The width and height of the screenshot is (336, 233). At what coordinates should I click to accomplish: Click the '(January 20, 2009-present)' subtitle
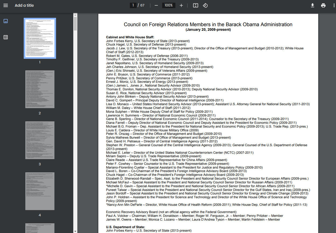(208, 30)
